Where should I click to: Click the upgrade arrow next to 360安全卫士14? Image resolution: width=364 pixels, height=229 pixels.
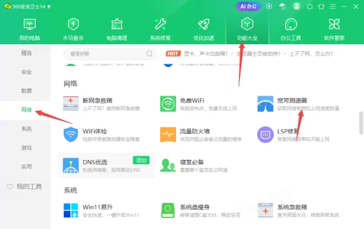(49, 7)
